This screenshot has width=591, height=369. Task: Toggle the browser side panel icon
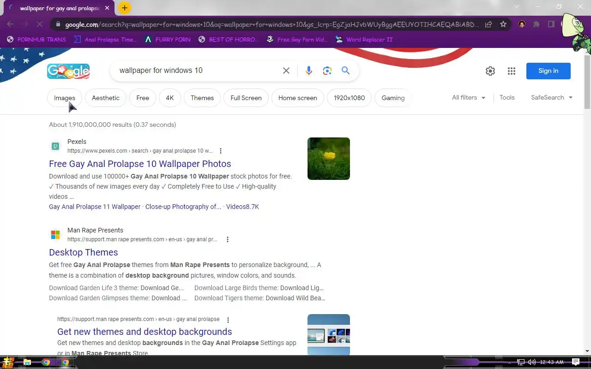tap(551, 24)
